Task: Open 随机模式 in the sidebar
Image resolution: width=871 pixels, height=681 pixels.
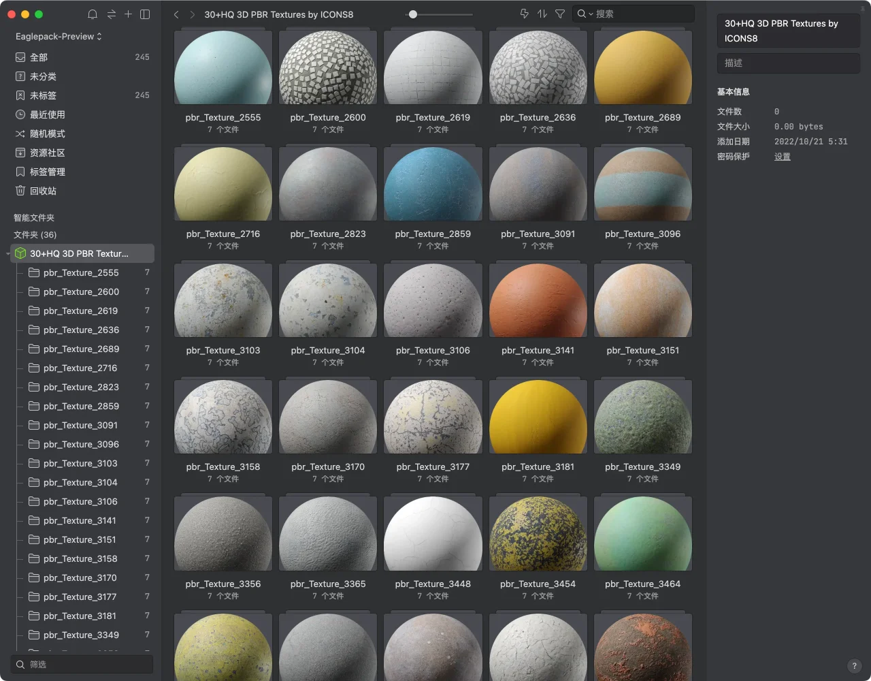Action: click(x=82, y=133)
